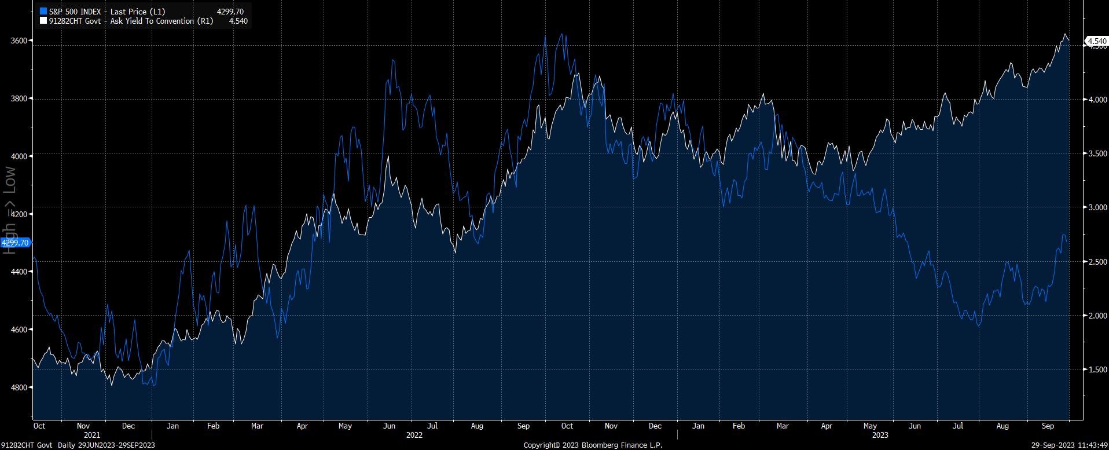Select the S&P 500 INDEX - Last Price legend label
Viewport: 1109px width, 450px height.
click(x=107, y=12)
